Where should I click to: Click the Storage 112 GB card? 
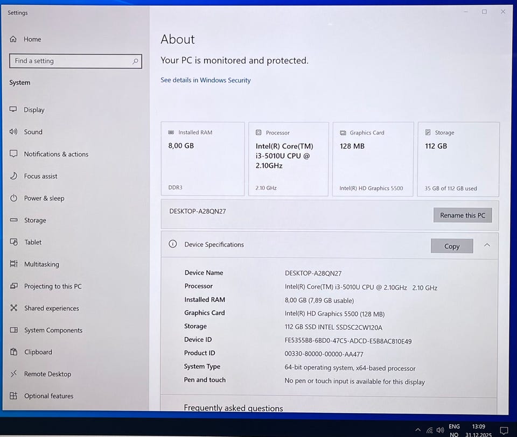(458, 159)
